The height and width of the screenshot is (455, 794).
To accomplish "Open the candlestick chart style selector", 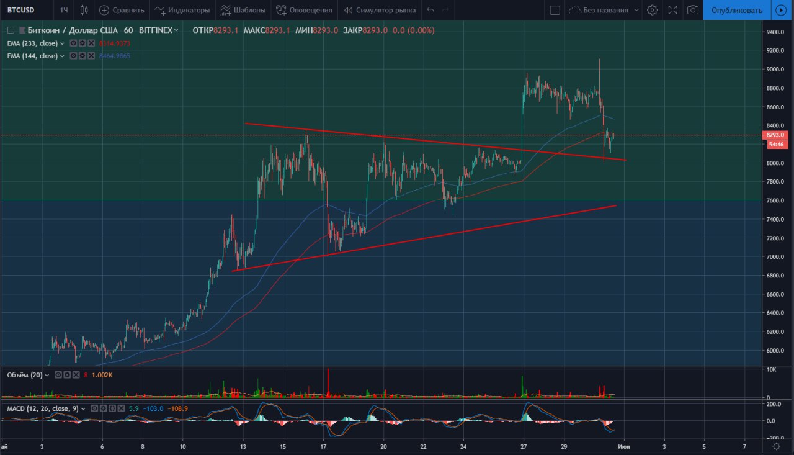I will pos(85,10).
